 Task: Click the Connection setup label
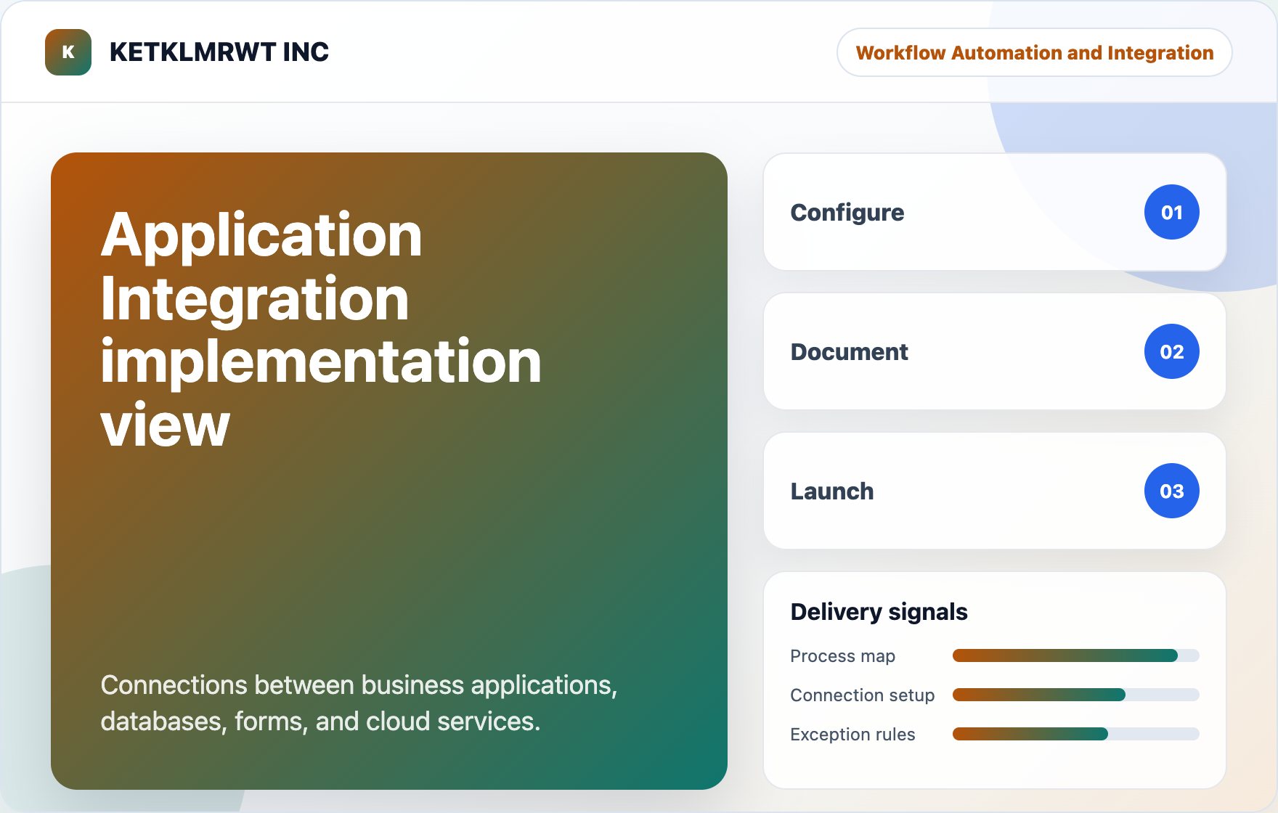pos(862,695)
